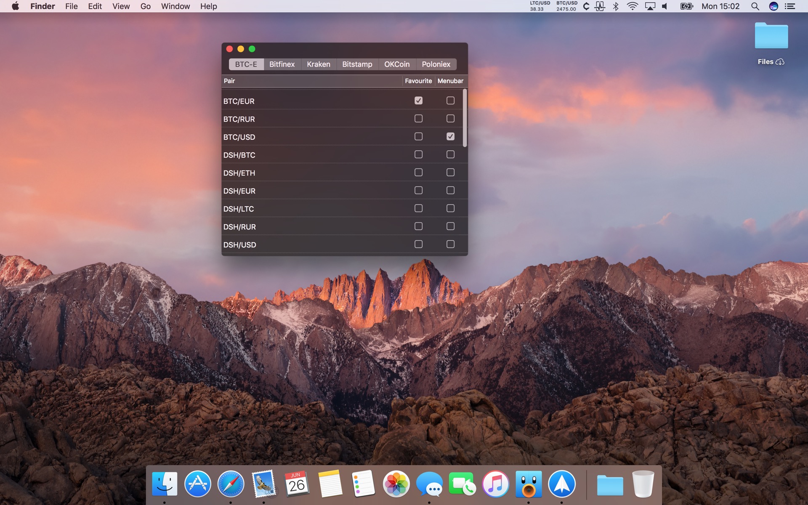This screenshot has width=808, height=505.
Task: Click the sync arrow menu bar icon
Action: click(586, 6)
